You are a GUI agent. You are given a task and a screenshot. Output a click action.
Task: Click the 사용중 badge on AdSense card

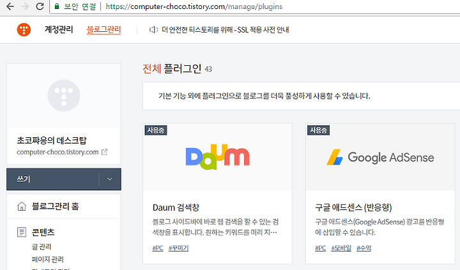tap(318, 130)
